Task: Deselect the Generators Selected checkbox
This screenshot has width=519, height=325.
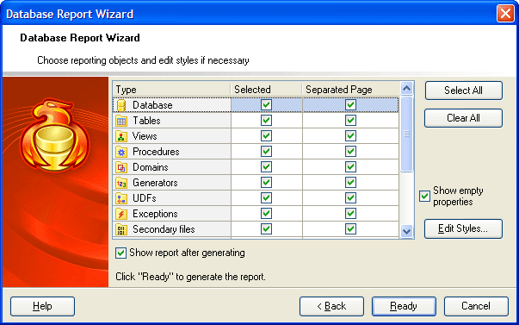Action: pos(267,183)
